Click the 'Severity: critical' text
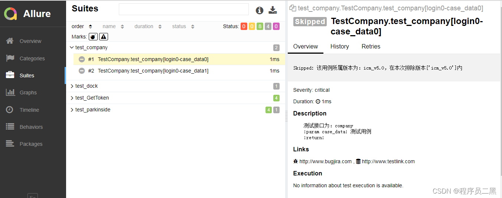 (x=311, y=90)
